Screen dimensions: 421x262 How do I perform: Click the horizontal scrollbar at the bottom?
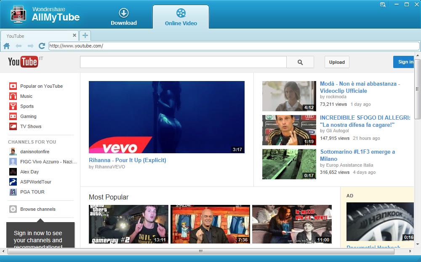click(200, 251)
